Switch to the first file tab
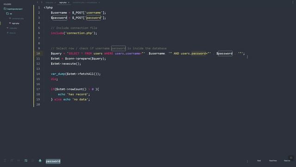This screenshot has width=296, height=167. [49, 2]
